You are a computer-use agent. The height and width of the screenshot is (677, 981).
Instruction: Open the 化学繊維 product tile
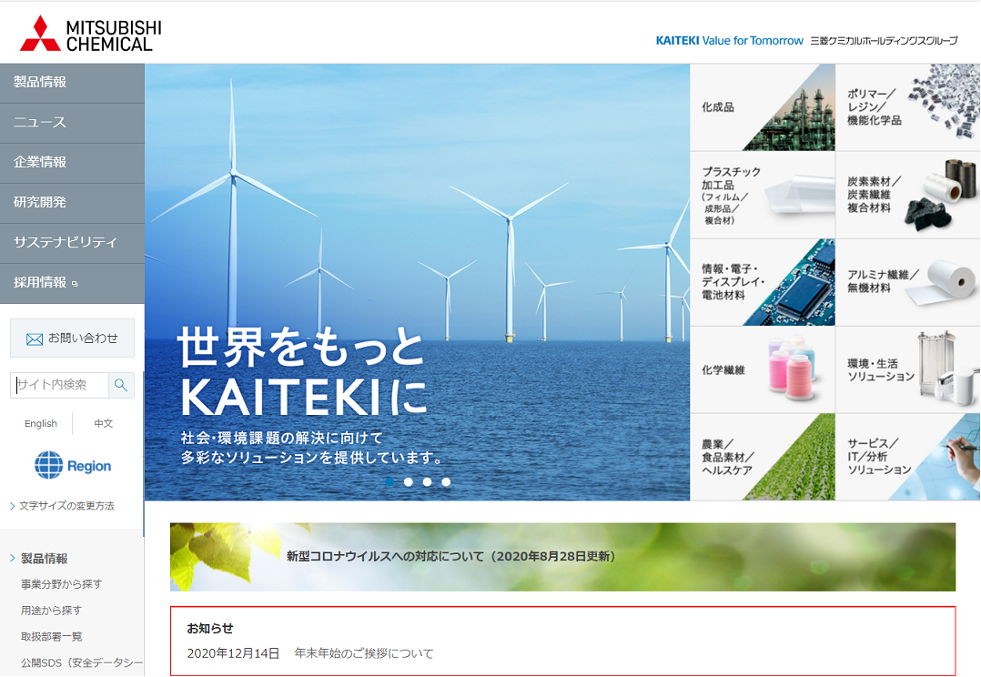point(763,369)
